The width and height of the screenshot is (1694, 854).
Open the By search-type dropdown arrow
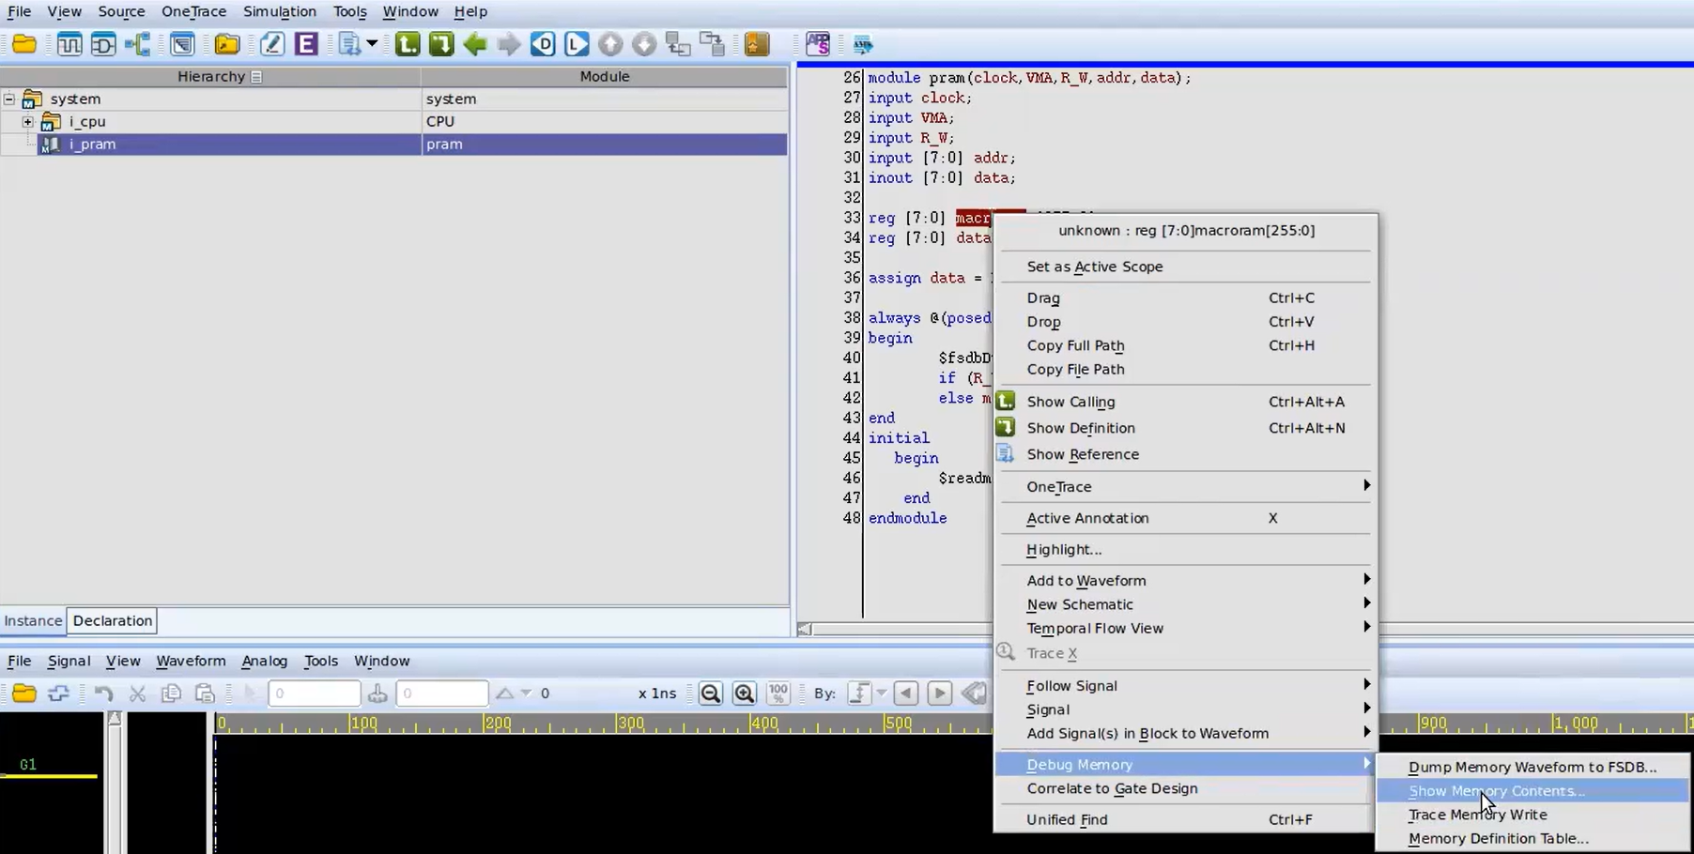point(881,694)
